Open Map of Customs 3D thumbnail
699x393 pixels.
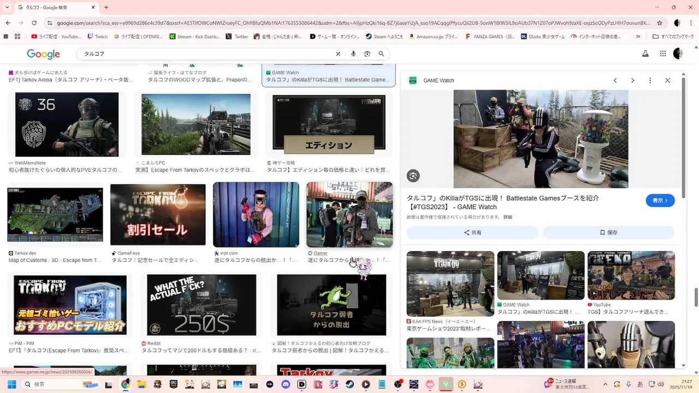(x=55, y=215)
